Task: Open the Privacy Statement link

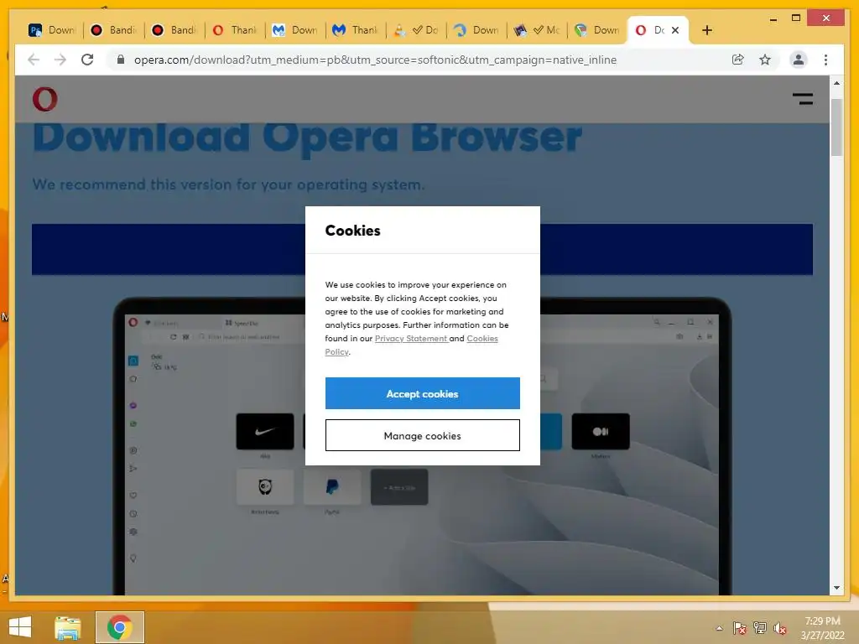Action: (411, 339)
